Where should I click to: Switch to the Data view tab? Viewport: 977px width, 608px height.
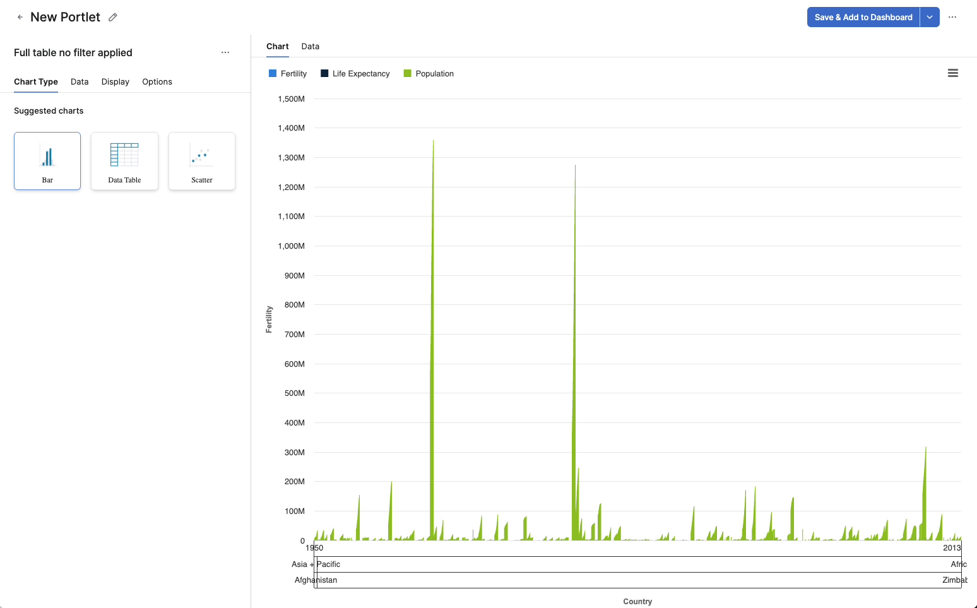310,47
